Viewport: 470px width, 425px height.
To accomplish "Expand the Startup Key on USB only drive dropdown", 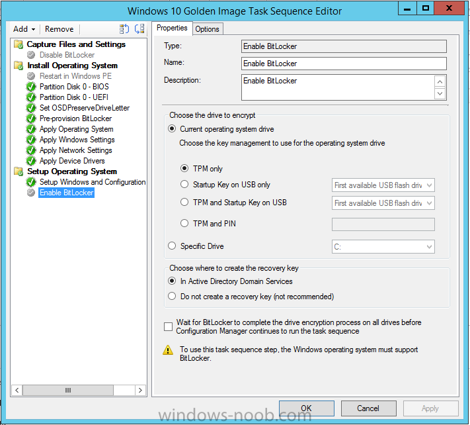I will click(383, 185).
